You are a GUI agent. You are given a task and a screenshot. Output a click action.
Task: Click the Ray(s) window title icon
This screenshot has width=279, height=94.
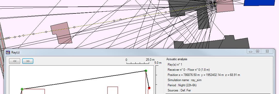8,52
